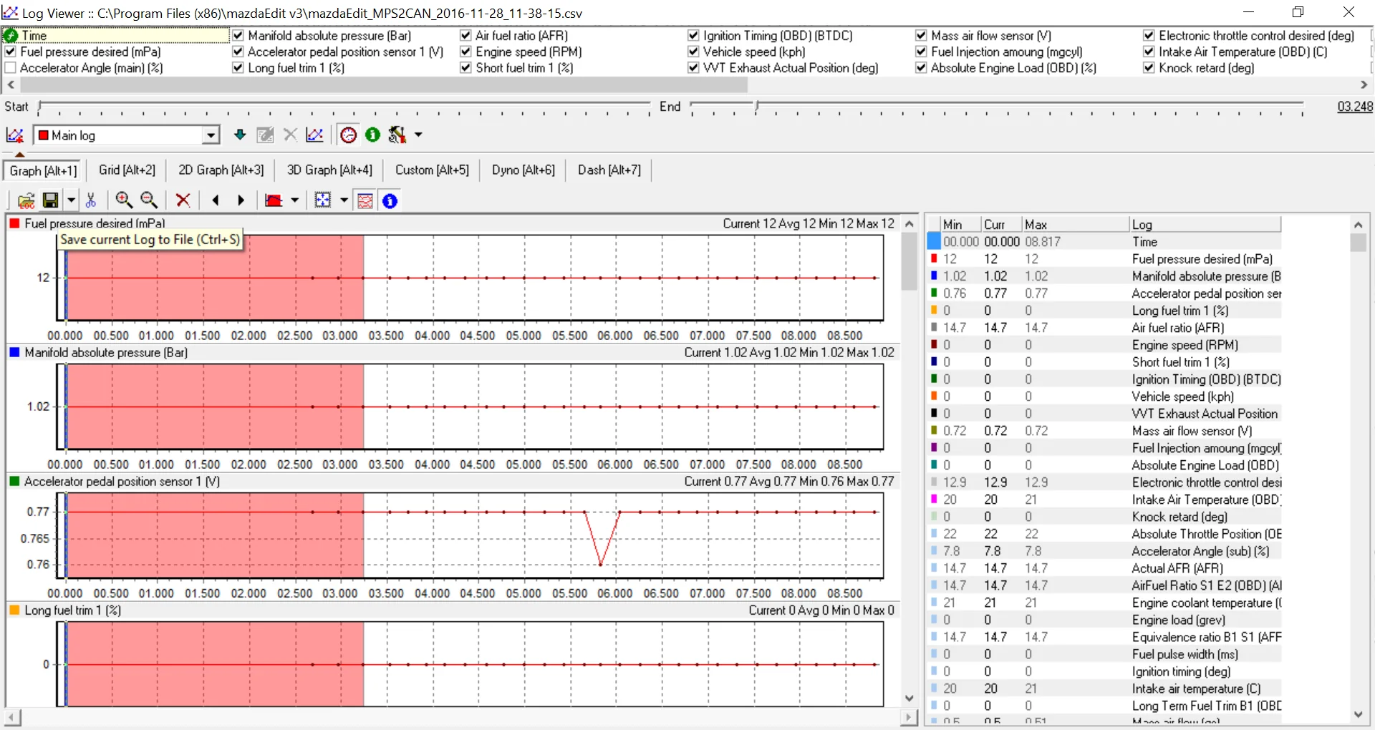Image resolution: width=1375 pixels, height=730 pixels.
Task: Toggle the red grid lines icon
Action: click(x=365, y=200)
